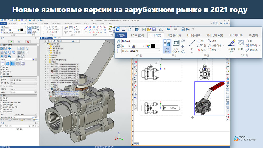Collapse the 일반 파라메터 section header
Image resolution: width=263 pixels, height=148 pixels.
point(18,45)
